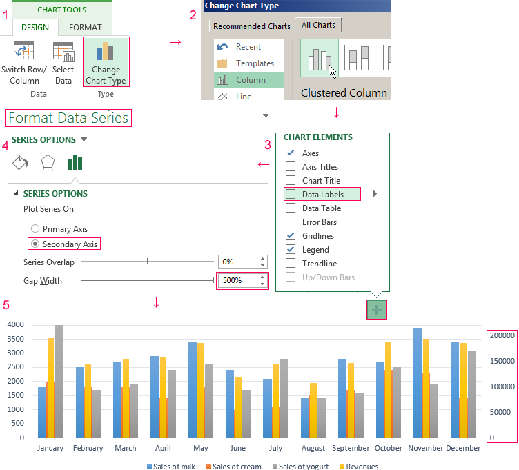
Task: Click the Switch Row/Column icon
Action: coord(24,52)
